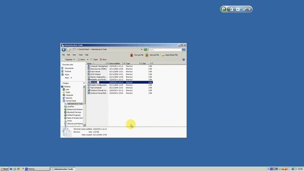
Task: Collapse the Folders pane chevron
Action: [84, 84]
